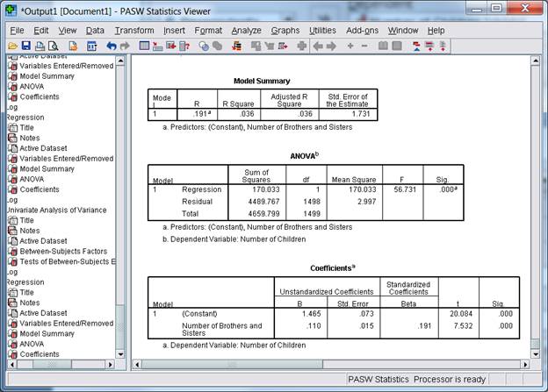Click the t value 7.532
548x392 pixels.
463,326
